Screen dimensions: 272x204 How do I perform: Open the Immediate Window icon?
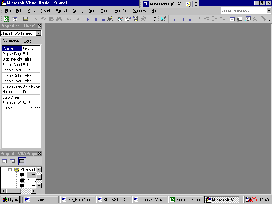[240, 19]
